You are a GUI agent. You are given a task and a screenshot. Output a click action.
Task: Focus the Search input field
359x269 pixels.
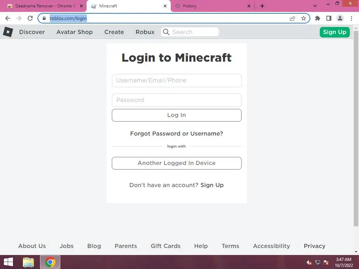pyautogui.click(x=190, y=32)
